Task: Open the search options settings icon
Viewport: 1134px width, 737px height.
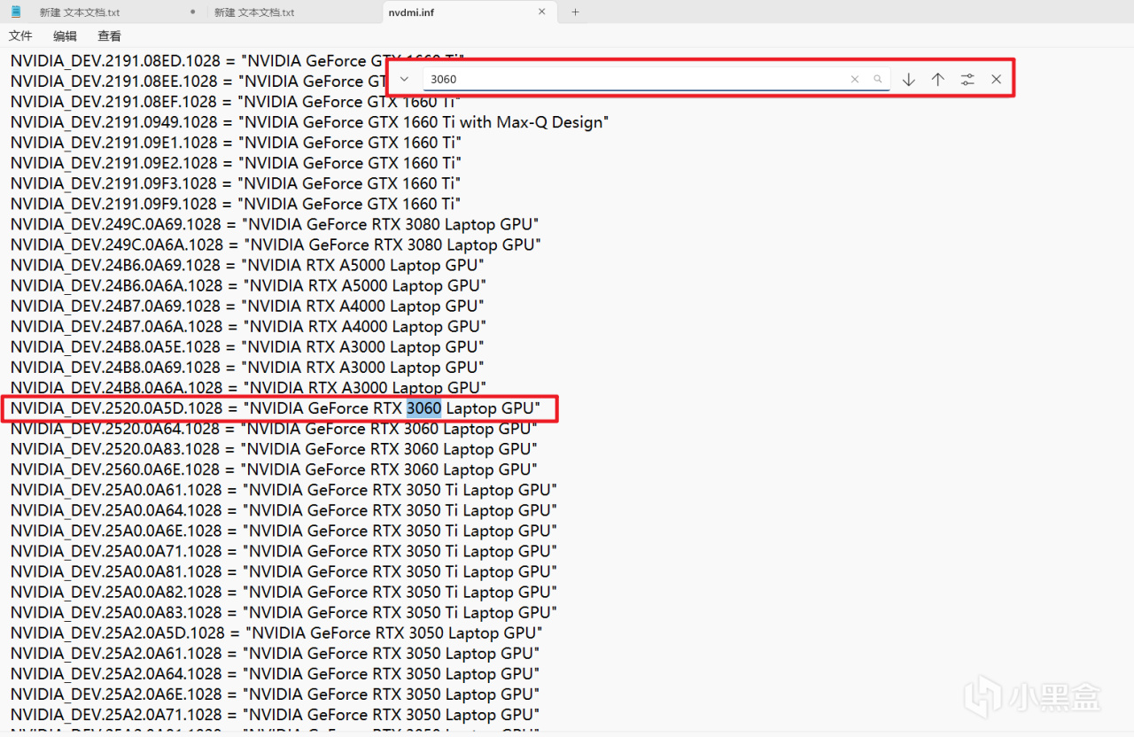Action: (x=967, y=79)
